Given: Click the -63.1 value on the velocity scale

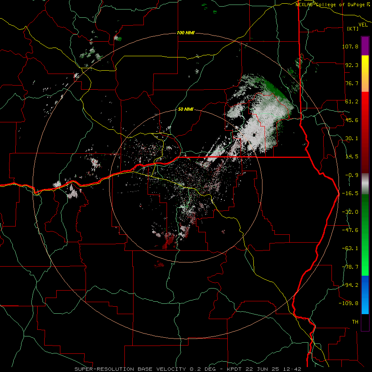Looking at the screenshot, I should [350, 248].
